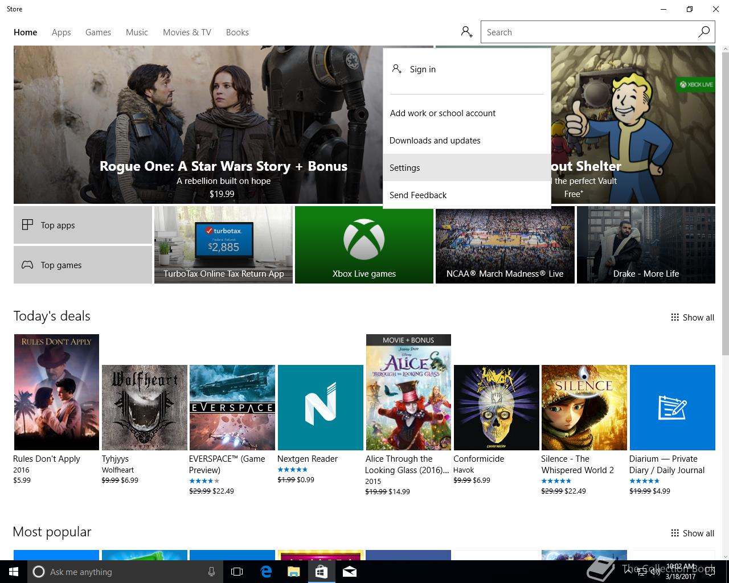Open EVERSPACE game preview thumbnail
729x583 pixels.
[x=232, y=408]
